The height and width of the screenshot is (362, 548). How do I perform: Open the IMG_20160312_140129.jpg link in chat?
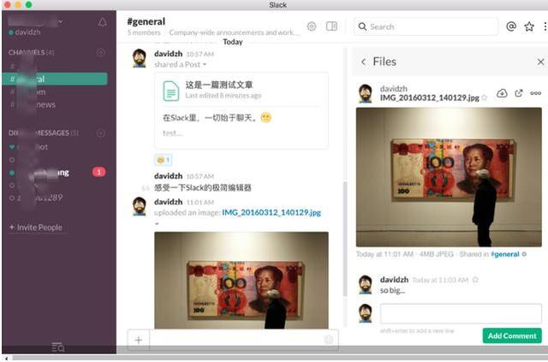tap(271, 212)
